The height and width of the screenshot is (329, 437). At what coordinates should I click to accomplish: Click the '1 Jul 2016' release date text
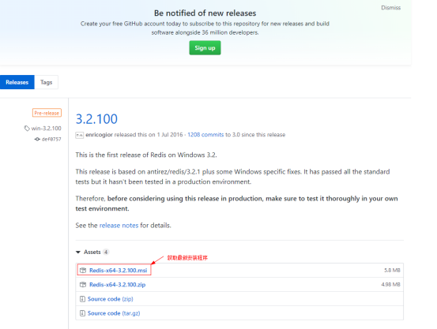170,135
